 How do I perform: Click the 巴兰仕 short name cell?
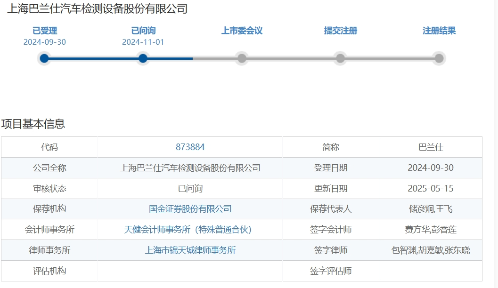click(x=431, y=147)
